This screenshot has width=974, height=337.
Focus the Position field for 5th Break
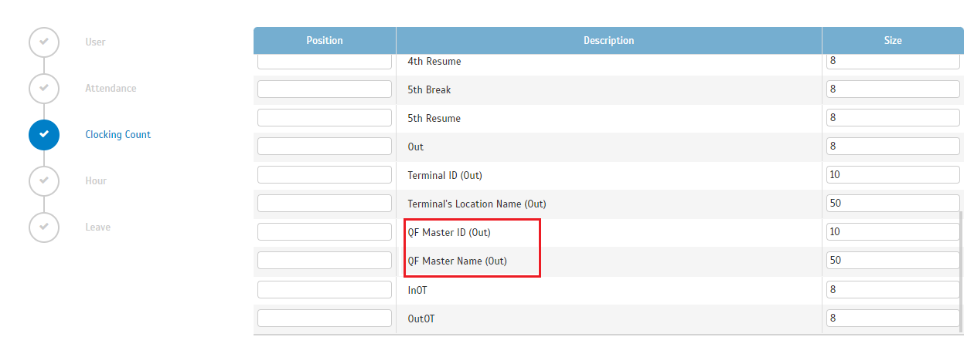[x=325, y=89]
